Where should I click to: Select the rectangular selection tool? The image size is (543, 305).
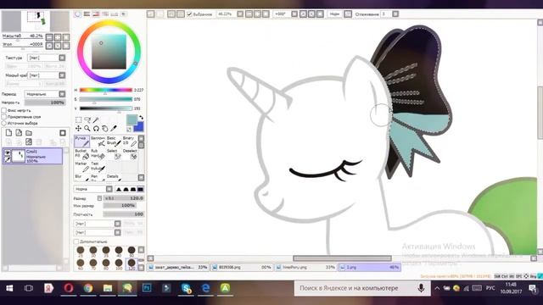[79, 119]
